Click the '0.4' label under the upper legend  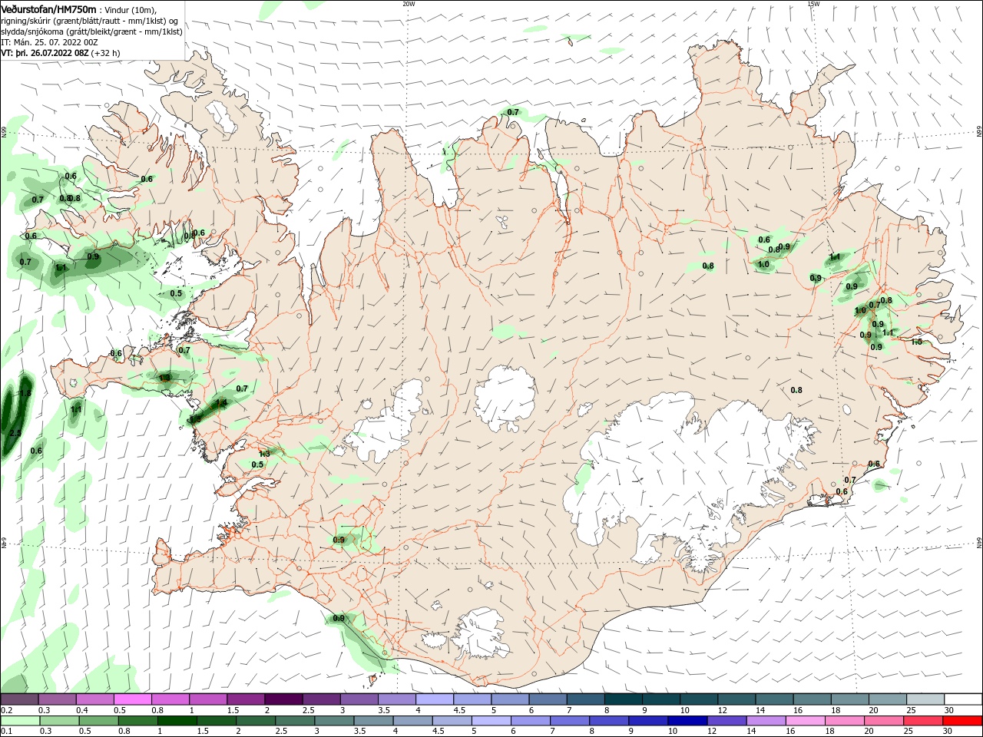82,711
